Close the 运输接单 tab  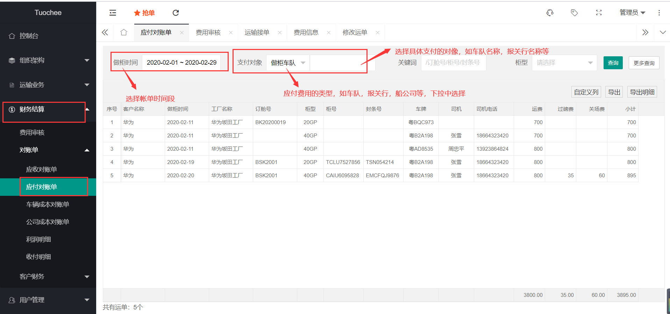point(280,33)
